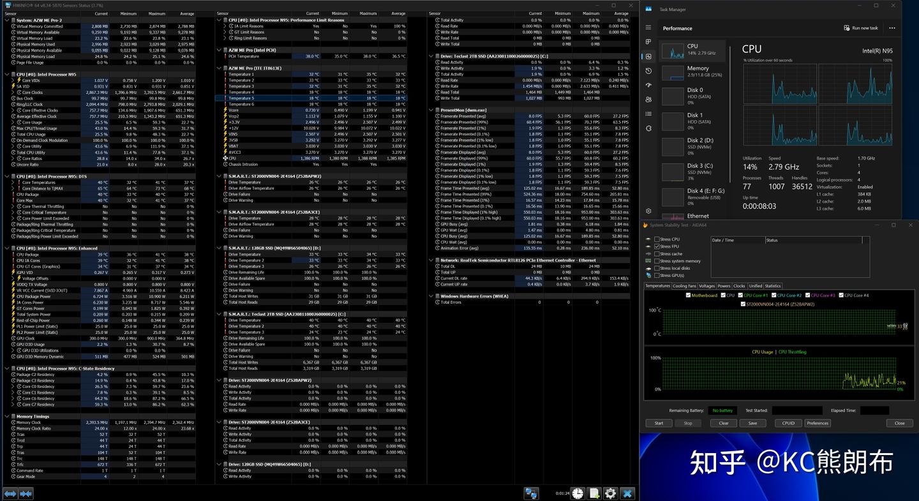This screenshot has height=501, width=919.
Task: Select Performance icon in Task Manager sidebar
Action: pyautogui.click(x=648, y=56)
